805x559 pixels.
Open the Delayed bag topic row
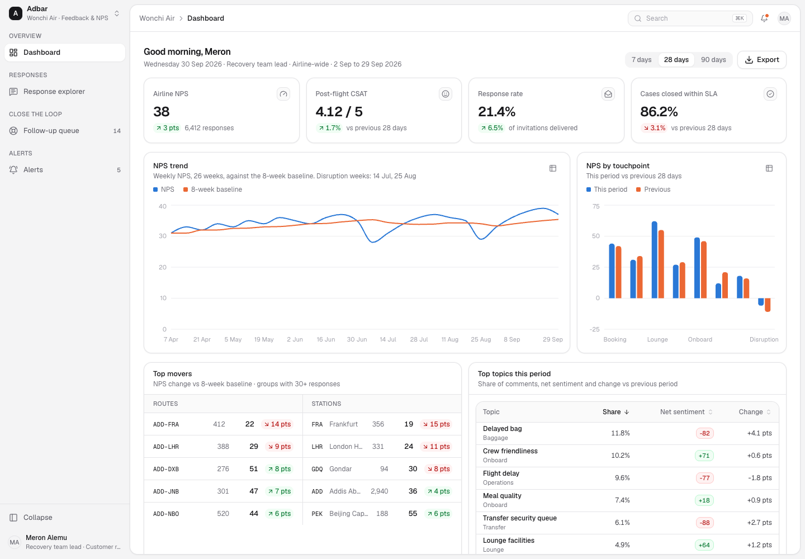tap(627, 433)
